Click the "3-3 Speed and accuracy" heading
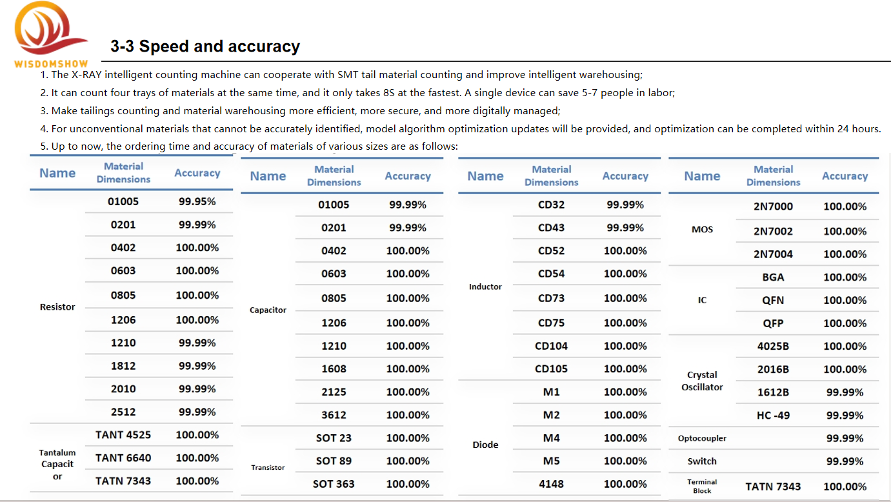The image size is (891, 502). click(x=205, y=46)
